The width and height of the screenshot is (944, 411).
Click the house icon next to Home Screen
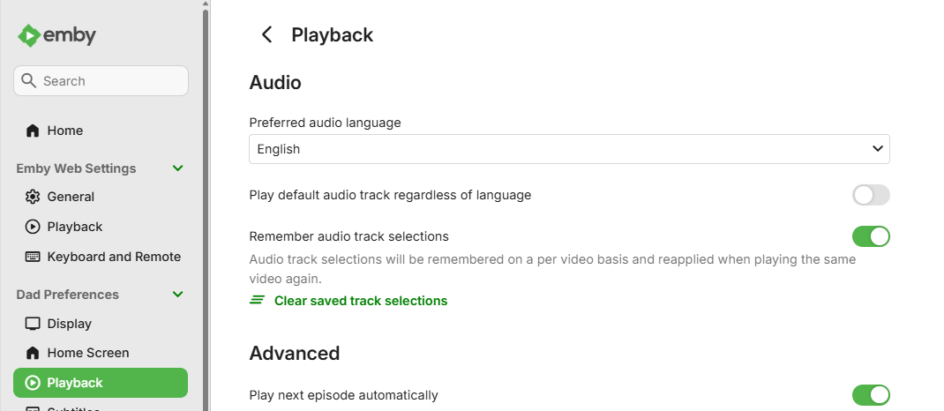click(x=33, y=353)
